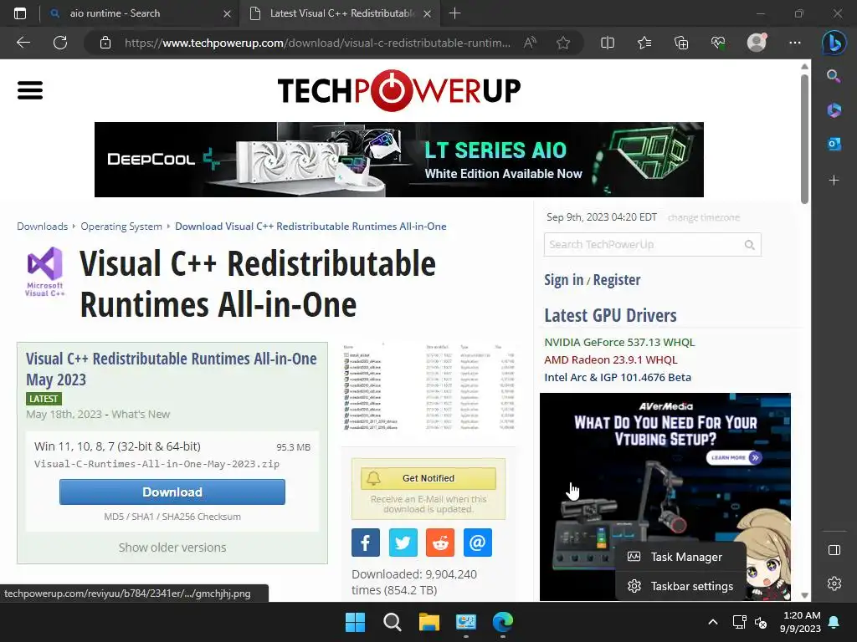Share the download on Twitter
857x642 pixels.
403,542
